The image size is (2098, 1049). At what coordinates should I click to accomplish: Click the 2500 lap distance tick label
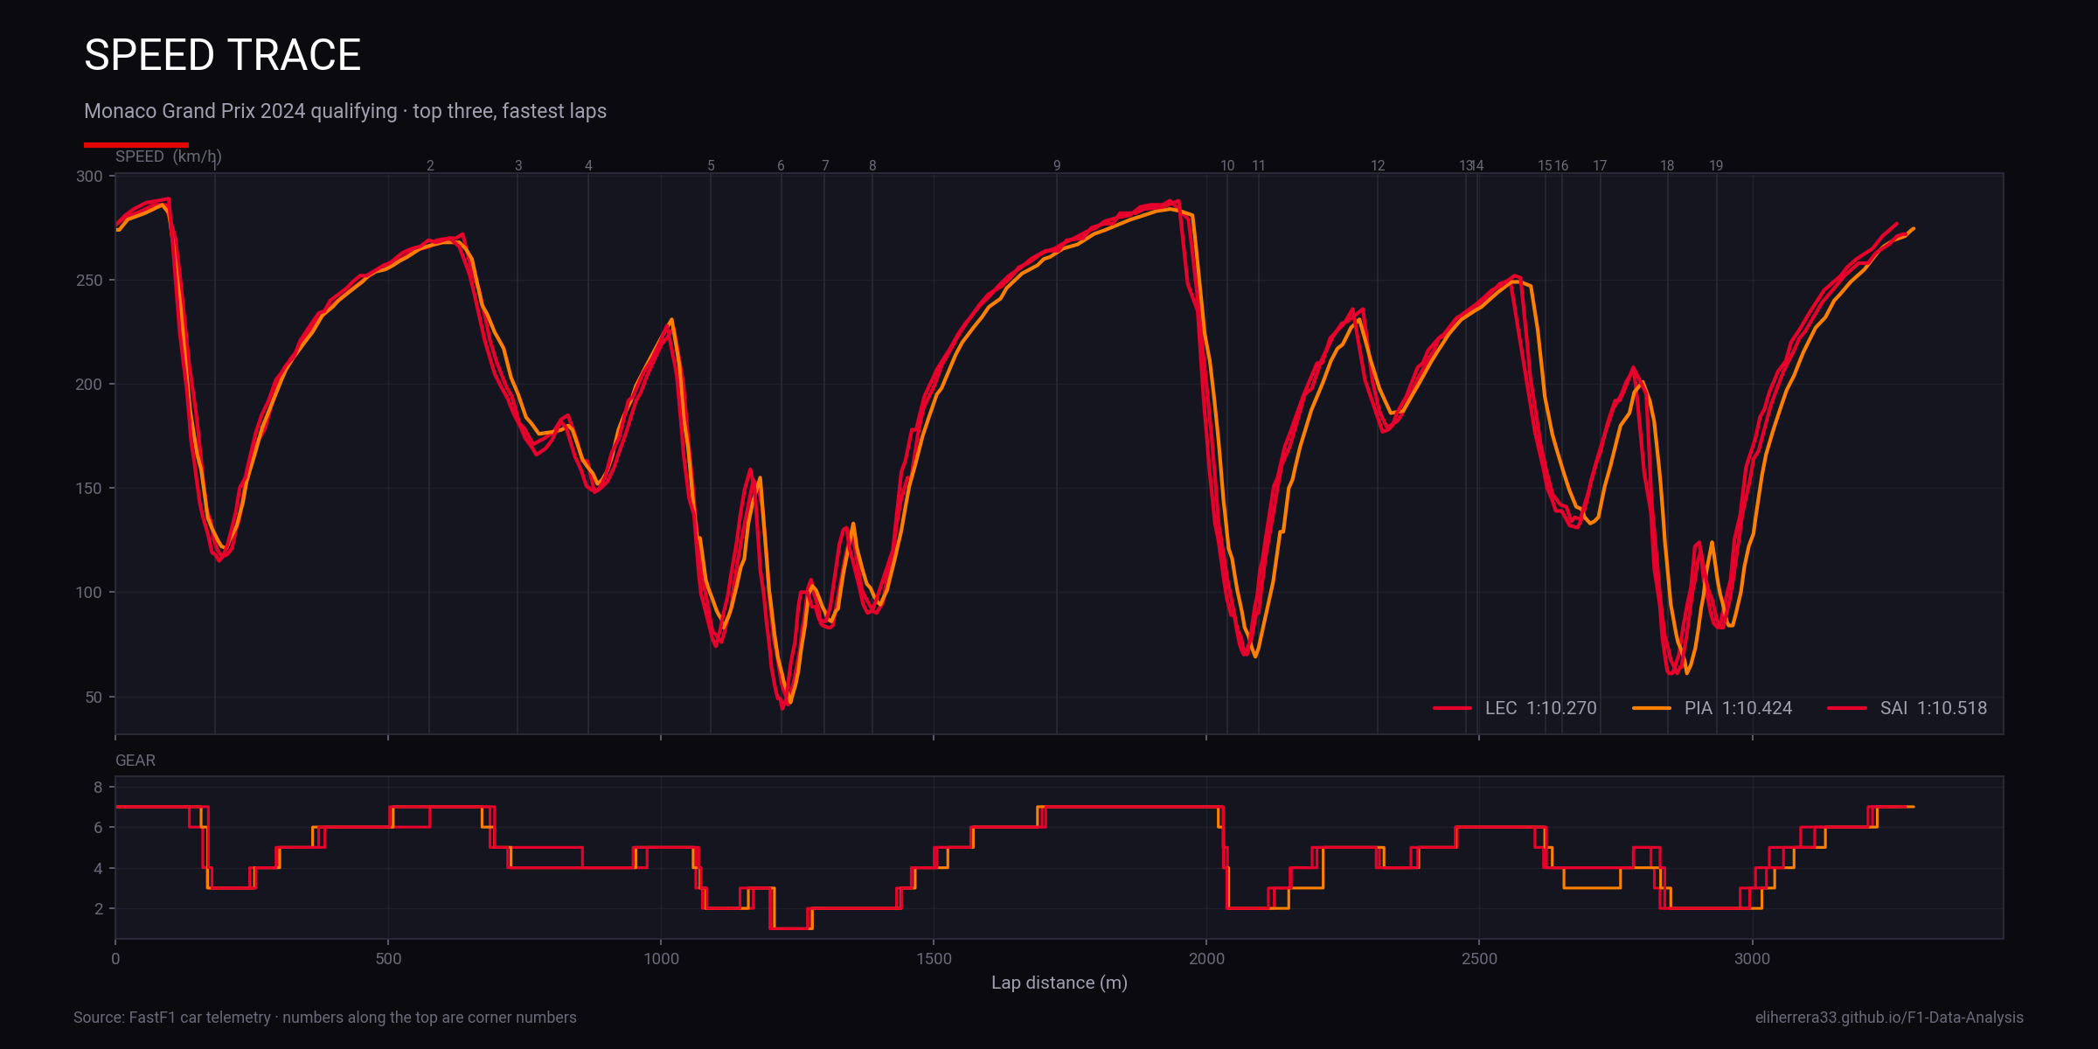[x=1479, y=959]
